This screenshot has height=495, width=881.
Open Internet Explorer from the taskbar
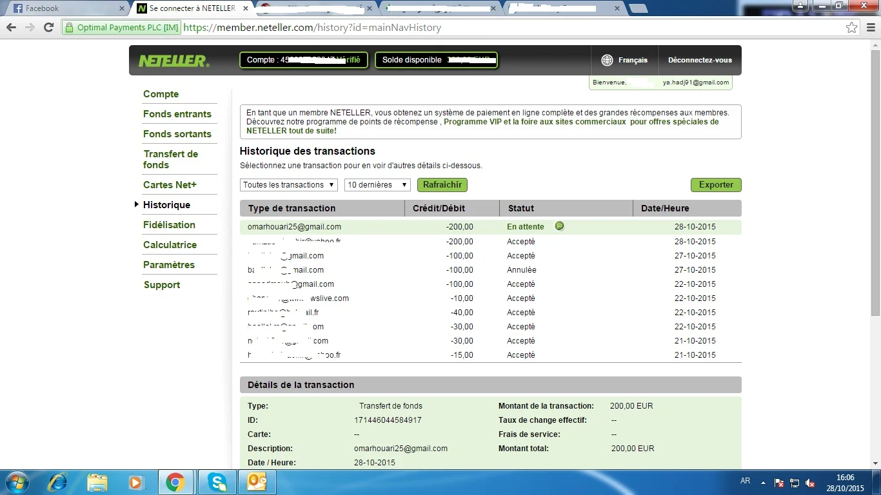click(58, 481)
